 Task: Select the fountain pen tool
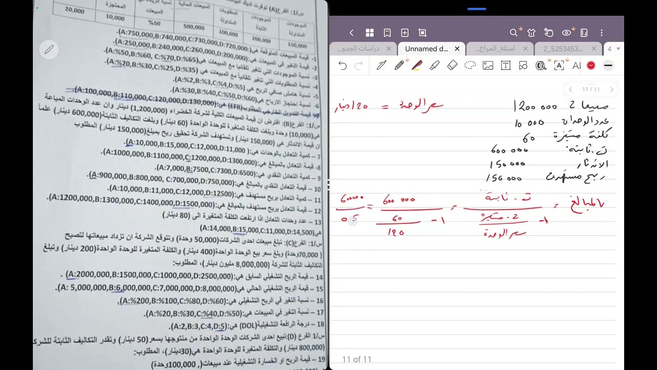click(381, 66)
